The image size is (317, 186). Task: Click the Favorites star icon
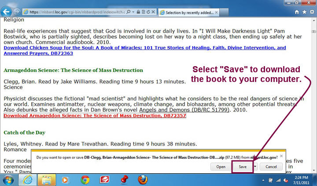click(305, 12)
